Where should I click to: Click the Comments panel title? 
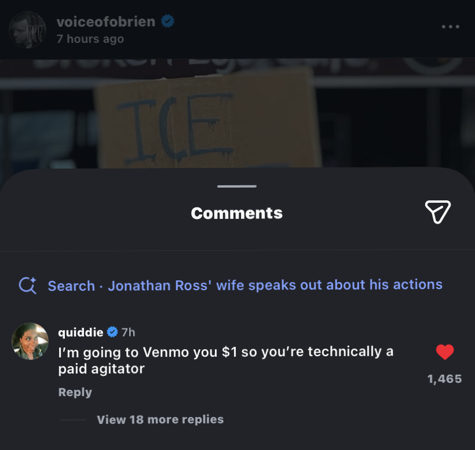tap(237, 213)
